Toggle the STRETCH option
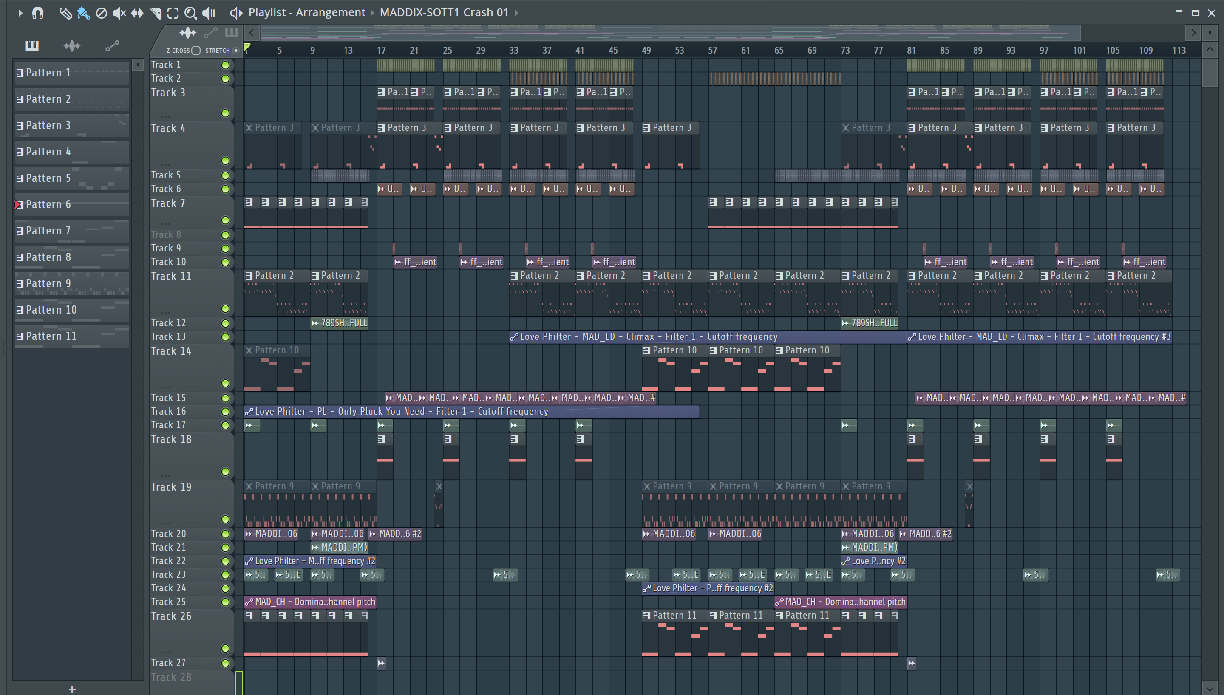Screen dimensions: 1224x695 [236, 51]
